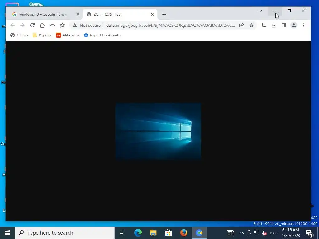Open the home page via house icon

point(42,25)
